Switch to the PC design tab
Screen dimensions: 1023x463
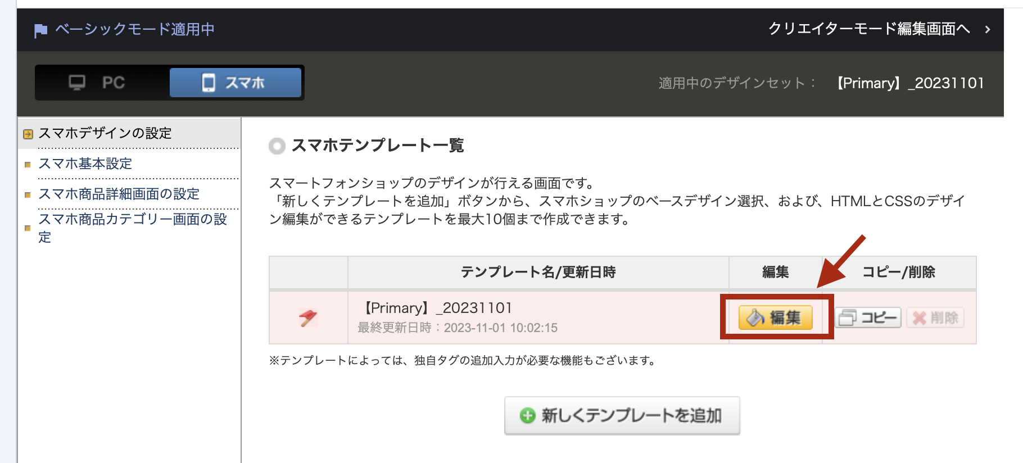(102, 83)
